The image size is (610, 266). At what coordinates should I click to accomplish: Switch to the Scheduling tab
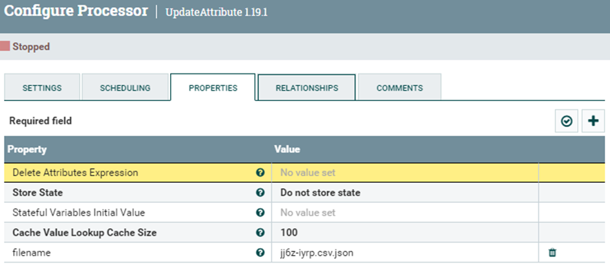pyautogui.click(x=125, y=88)
